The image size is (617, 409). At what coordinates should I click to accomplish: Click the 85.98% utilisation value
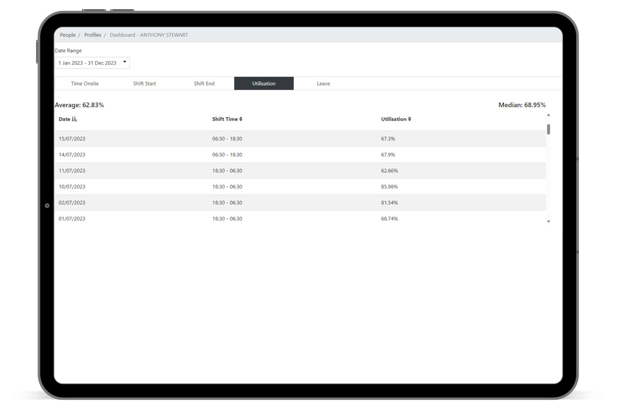[390, 187]
